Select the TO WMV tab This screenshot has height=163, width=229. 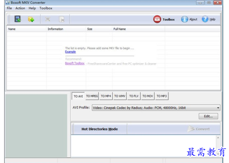120,96
